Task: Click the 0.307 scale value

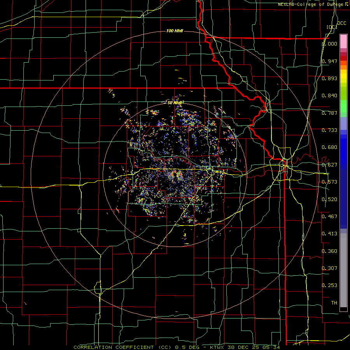Action: pos(329,268)
